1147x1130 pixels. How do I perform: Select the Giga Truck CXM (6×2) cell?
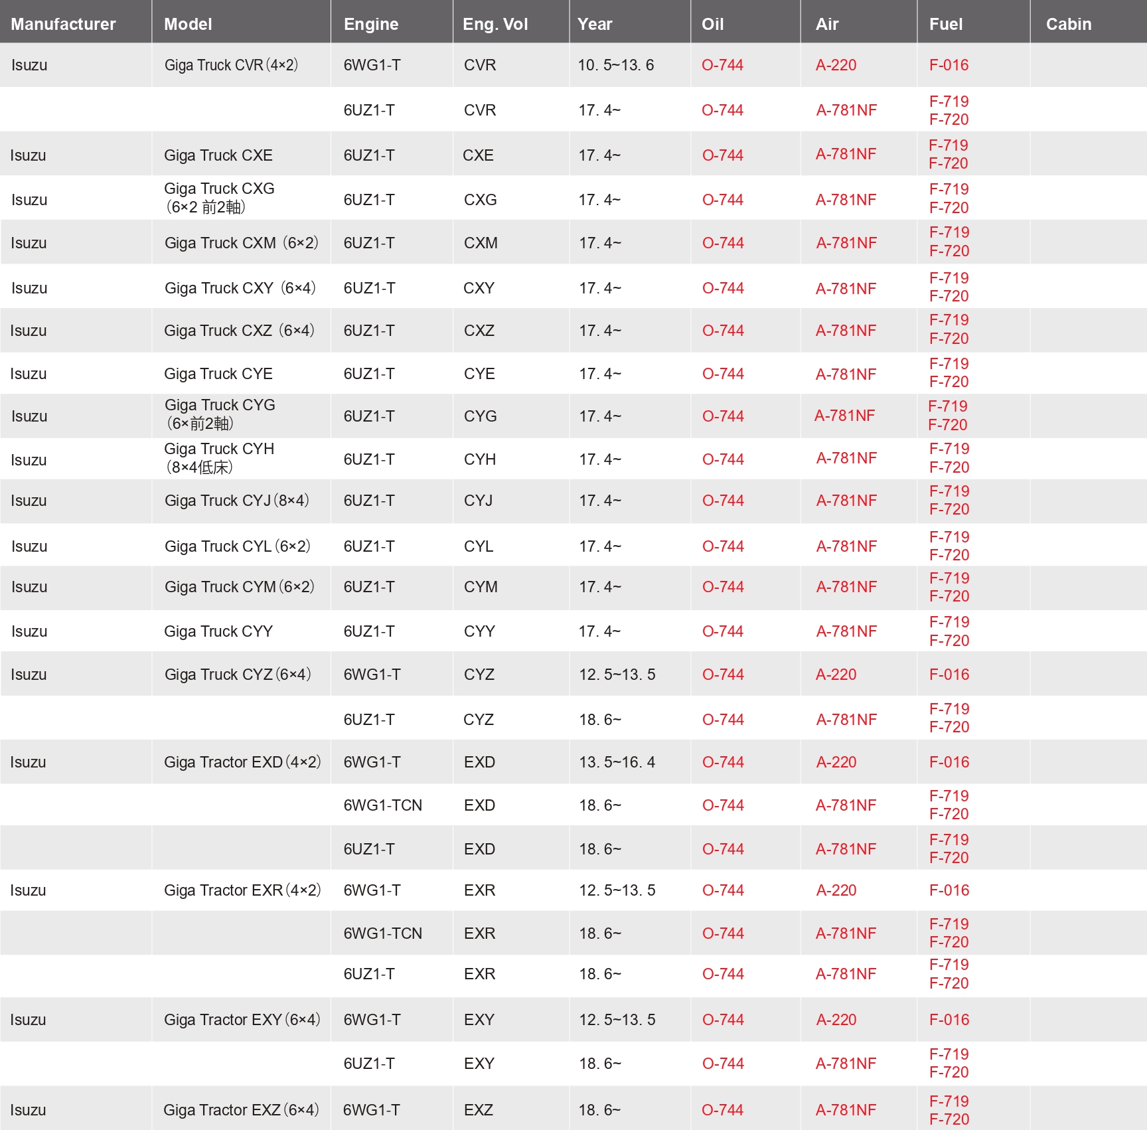coord(242,243)
